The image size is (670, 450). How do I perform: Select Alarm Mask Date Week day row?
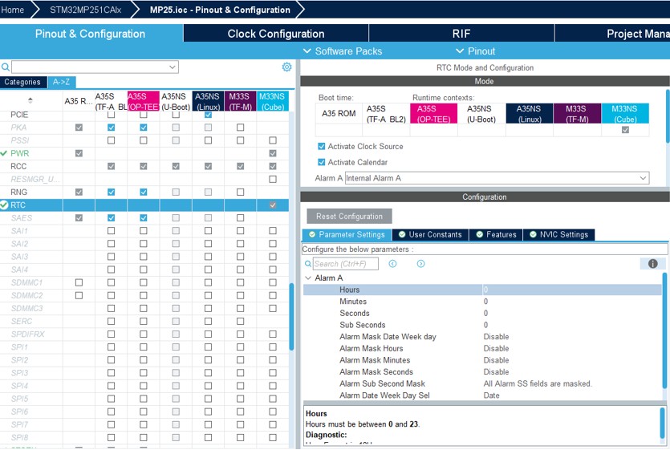[482, 337]
